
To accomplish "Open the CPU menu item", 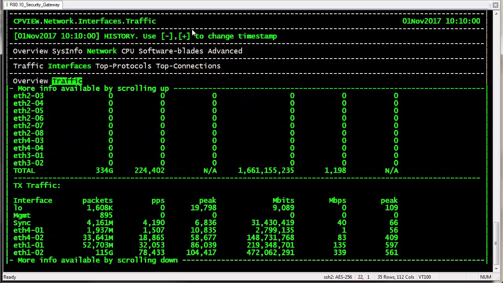I will 128,51.
